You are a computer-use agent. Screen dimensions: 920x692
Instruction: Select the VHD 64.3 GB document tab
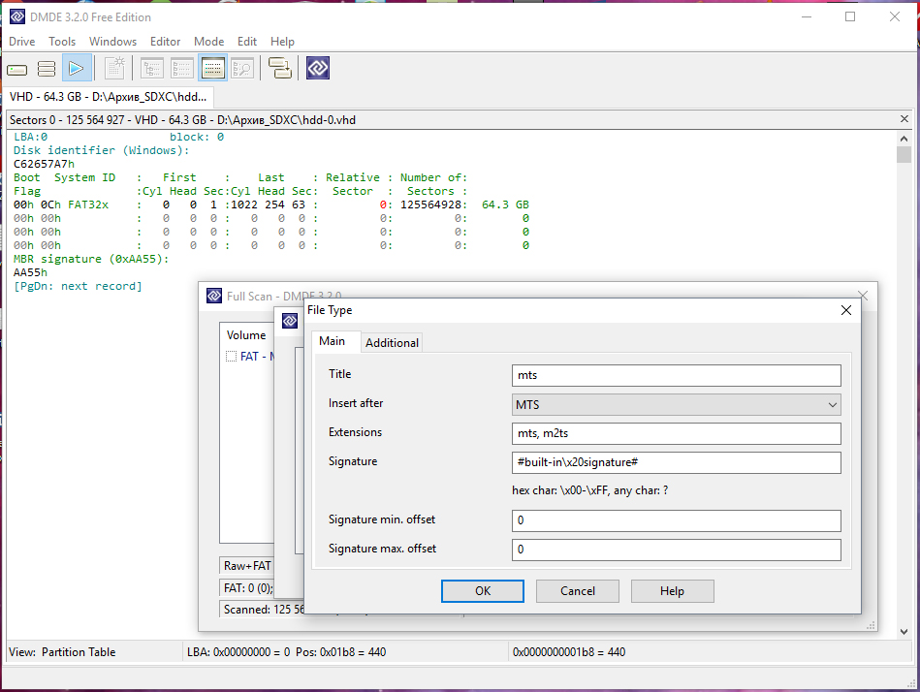tap(109, 97)
